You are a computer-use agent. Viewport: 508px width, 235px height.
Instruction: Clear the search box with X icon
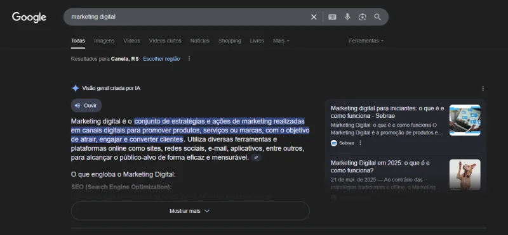click(x=314, y=17)
